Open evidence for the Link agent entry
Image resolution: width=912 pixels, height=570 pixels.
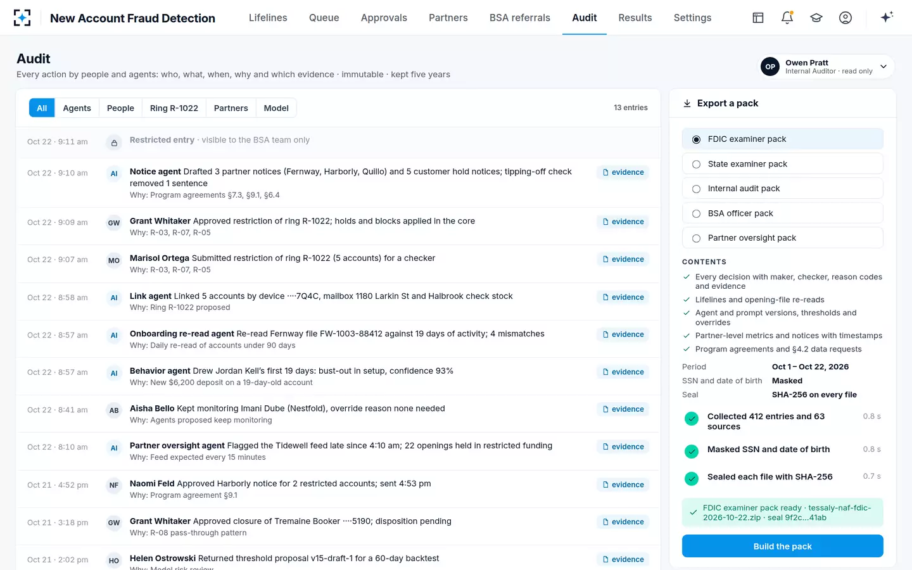(x=623, y=297)
